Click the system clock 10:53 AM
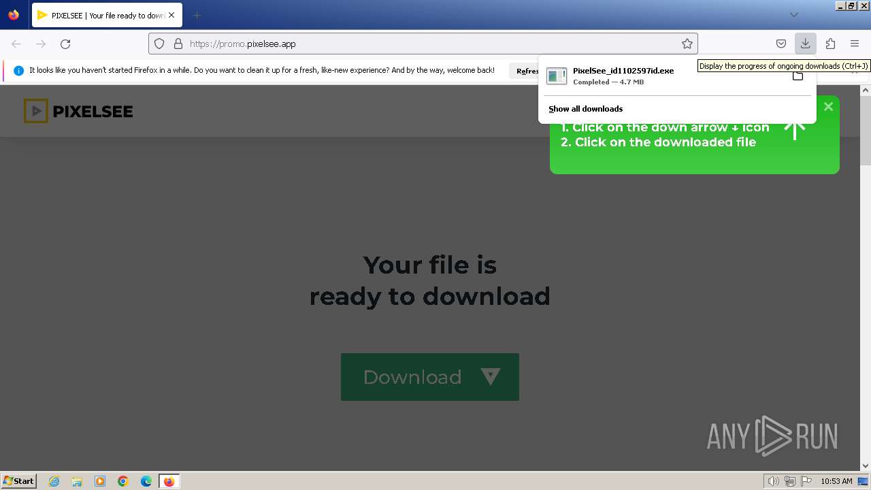 [836, 481]
